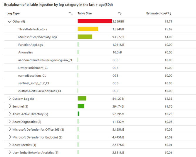
Task: Select the namedLocations_CL row label
Action: pyautogui.click(x=32, y=75)
